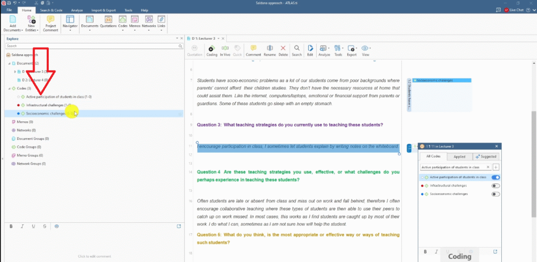Click the Coding icon in document toolbar
The image size is (537, 262).
tap(212, 50)
